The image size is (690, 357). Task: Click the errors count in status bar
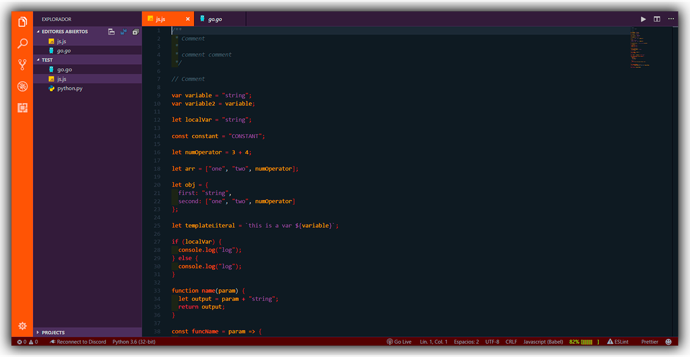[x=22, y=342]
